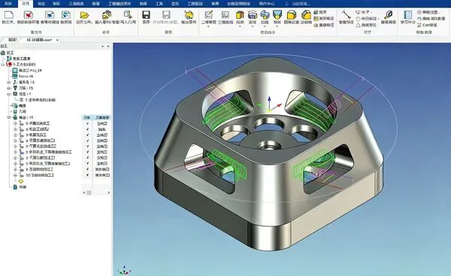Click the tape measure Measure icon
This screenshot has width=451, height=276.
point(389,15)
